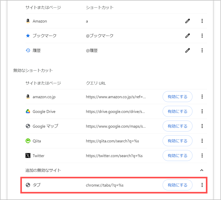221x200 pixels.
Task: Collapse the 追加の無効なサイト section
Action: tap(202, 170)
